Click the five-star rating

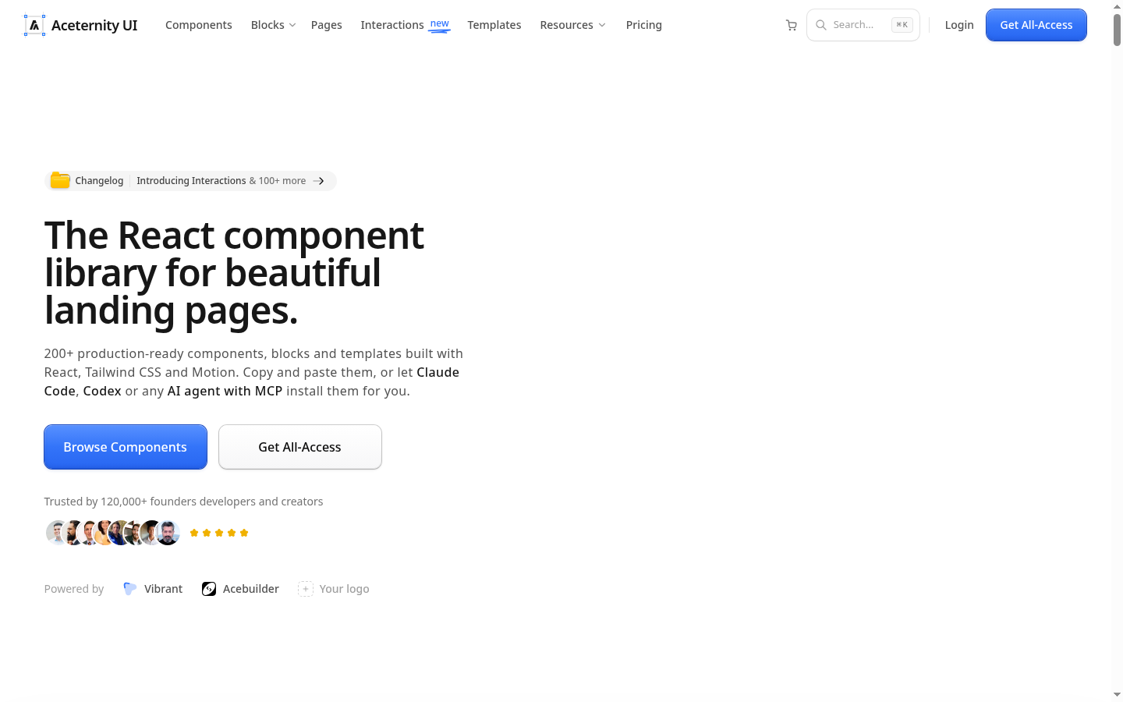219,533
